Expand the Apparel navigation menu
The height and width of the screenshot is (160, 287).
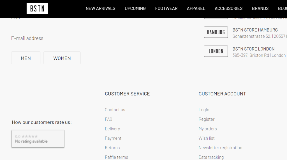click(x=196, y=8)
